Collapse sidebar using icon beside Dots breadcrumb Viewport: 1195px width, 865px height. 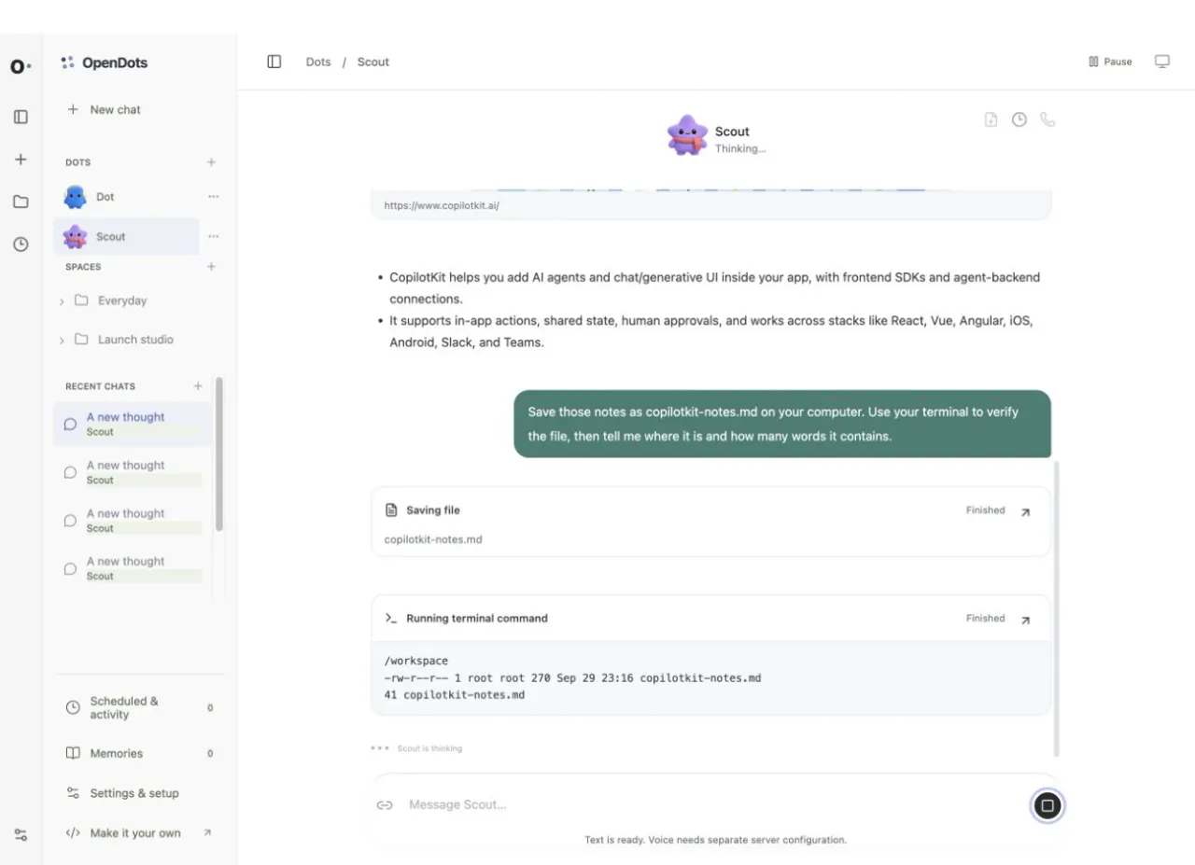274,62
